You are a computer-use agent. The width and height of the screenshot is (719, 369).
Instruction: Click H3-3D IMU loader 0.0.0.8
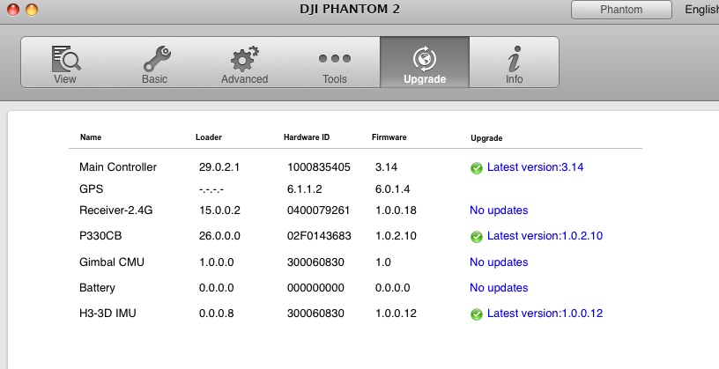click(x=217, y=313)
